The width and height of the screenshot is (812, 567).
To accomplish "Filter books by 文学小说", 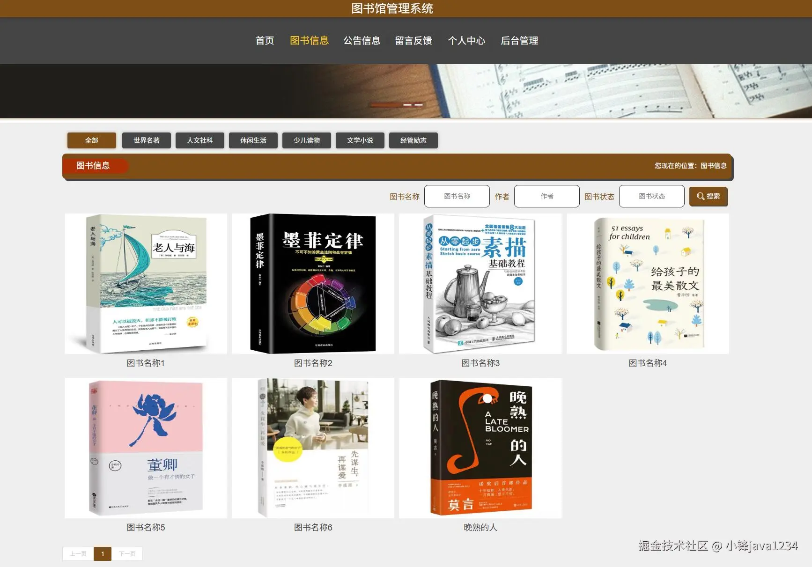I will tap(360, 140).
